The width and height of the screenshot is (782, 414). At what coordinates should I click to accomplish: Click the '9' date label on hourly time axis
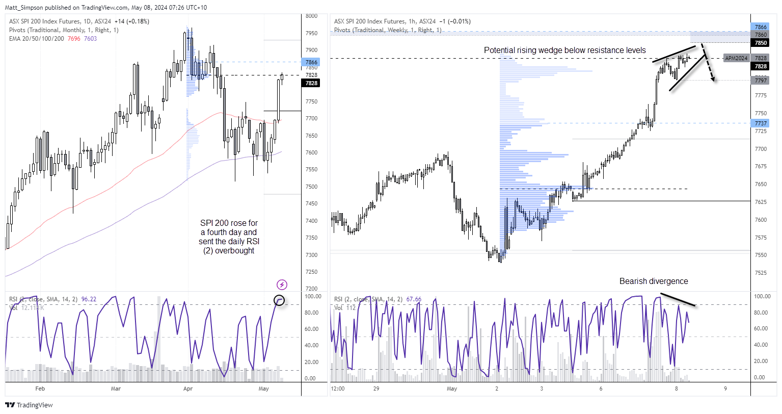pos(725,389)
